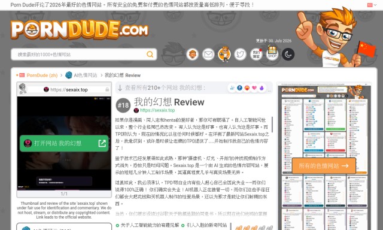Click the cartoon mascot holding the Chinese flag
Image resolution: width=383 pixels, height=230 pixels.
[x=335, y=37]
